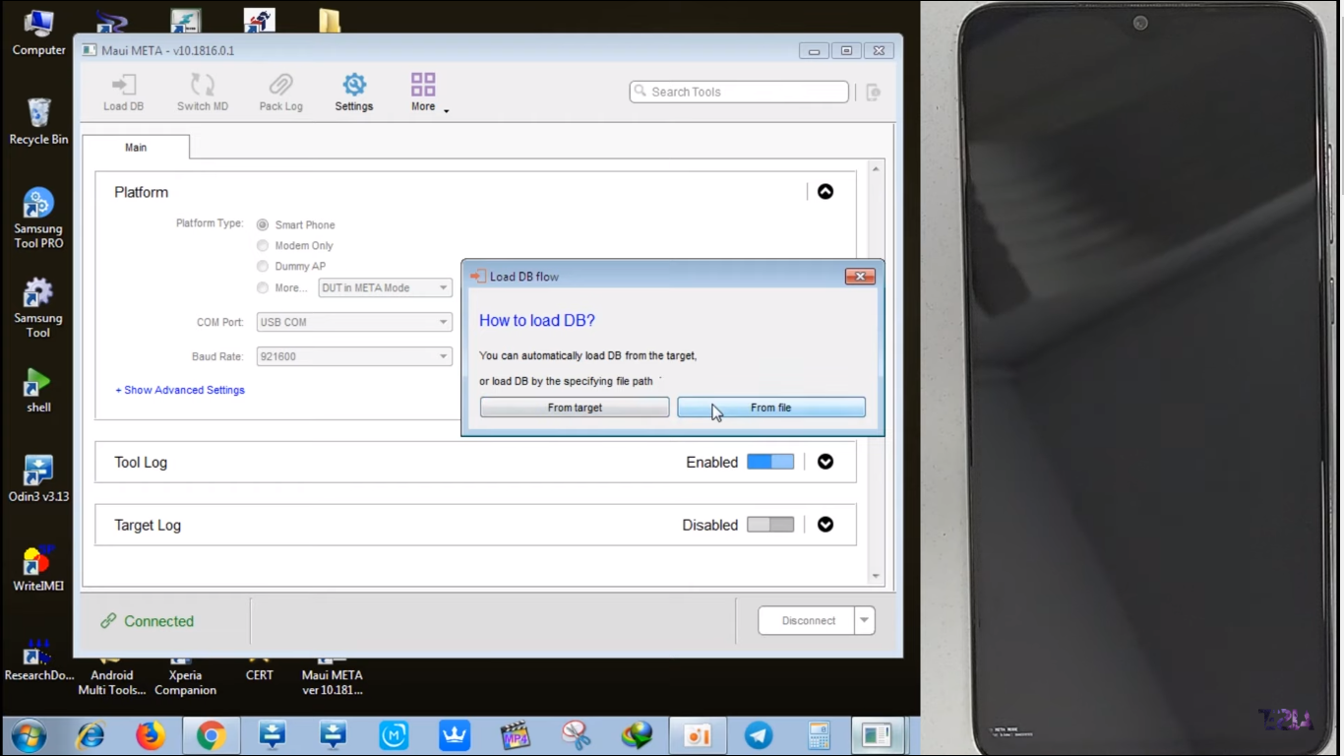1344x756 pixels.
Task: Launch Internet Explorer from the taskbar
Action: [x=91, y=735]
